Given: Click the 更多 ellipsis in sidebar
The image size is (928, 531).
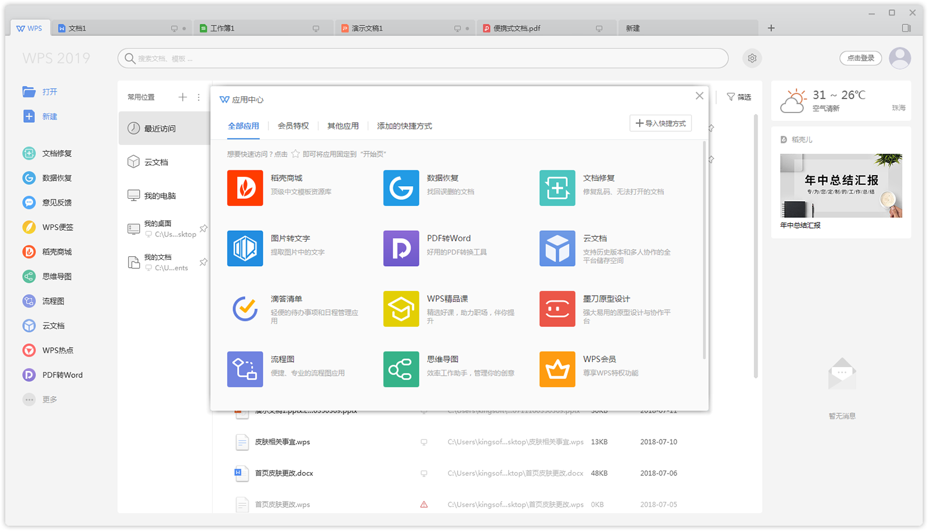Looking at the screenshot, I should pos(29,399).
